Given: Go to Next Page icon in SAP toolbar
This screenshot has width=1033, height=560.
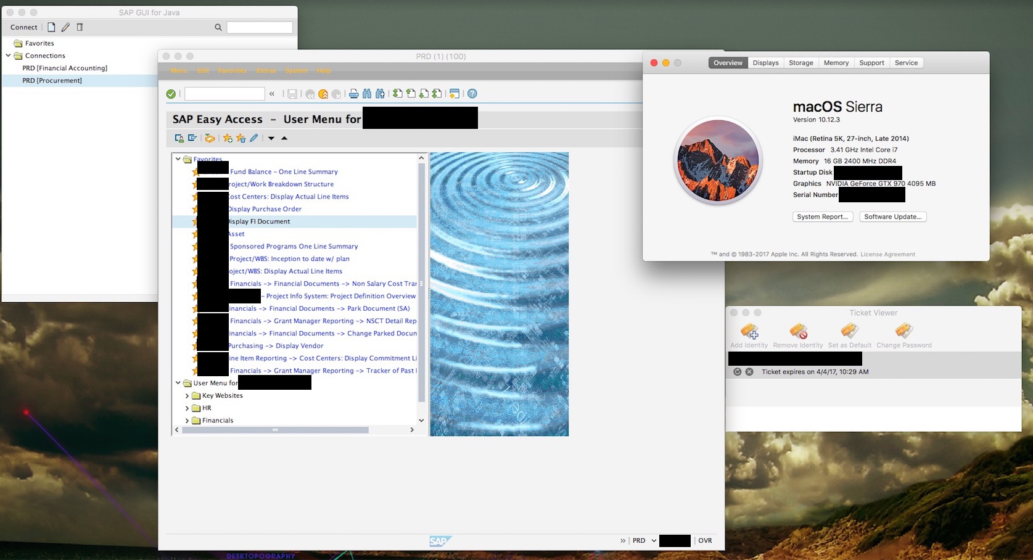Looking at the screenshot, I should point(424,94).
